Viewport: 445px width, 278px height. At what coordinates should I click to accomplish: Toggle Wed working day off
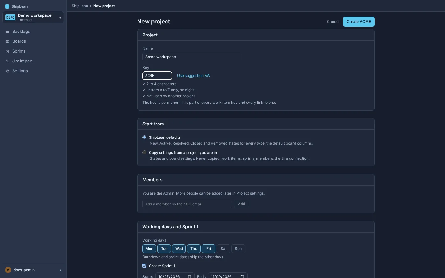[x=179, y=249]
